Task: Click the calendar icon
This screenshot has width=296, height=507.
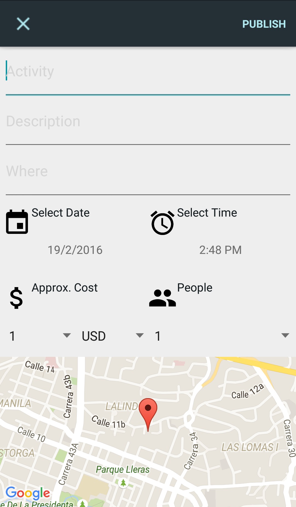Action: pyautogui.click(x=17, y=222)
